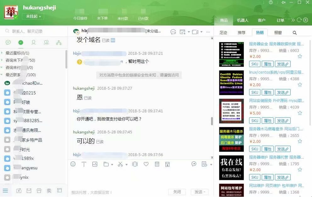Star the trojan virus removal product
312x197 pixels.
point(300,141)
